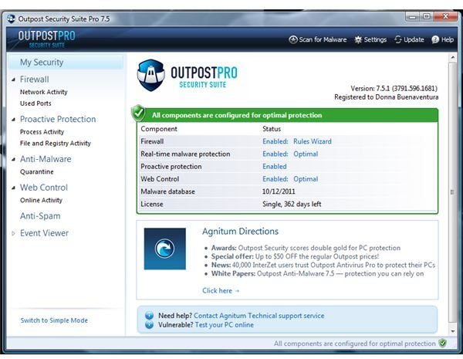This screenshot has height=359, width=463.
Task: Click Enabled link for Web Control
Action: coord(275,179)
